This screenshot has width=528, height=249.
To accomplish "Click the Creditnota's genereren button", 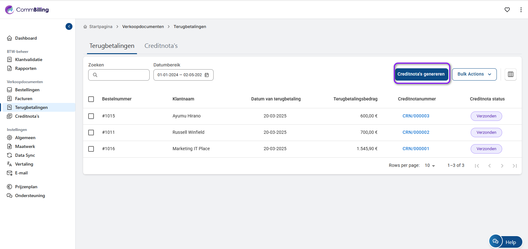I will [x=421, y=74].
